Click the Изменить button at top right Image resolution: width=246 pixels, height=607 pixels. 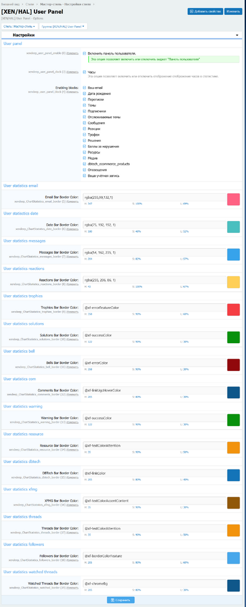click(x=233, y=12)
